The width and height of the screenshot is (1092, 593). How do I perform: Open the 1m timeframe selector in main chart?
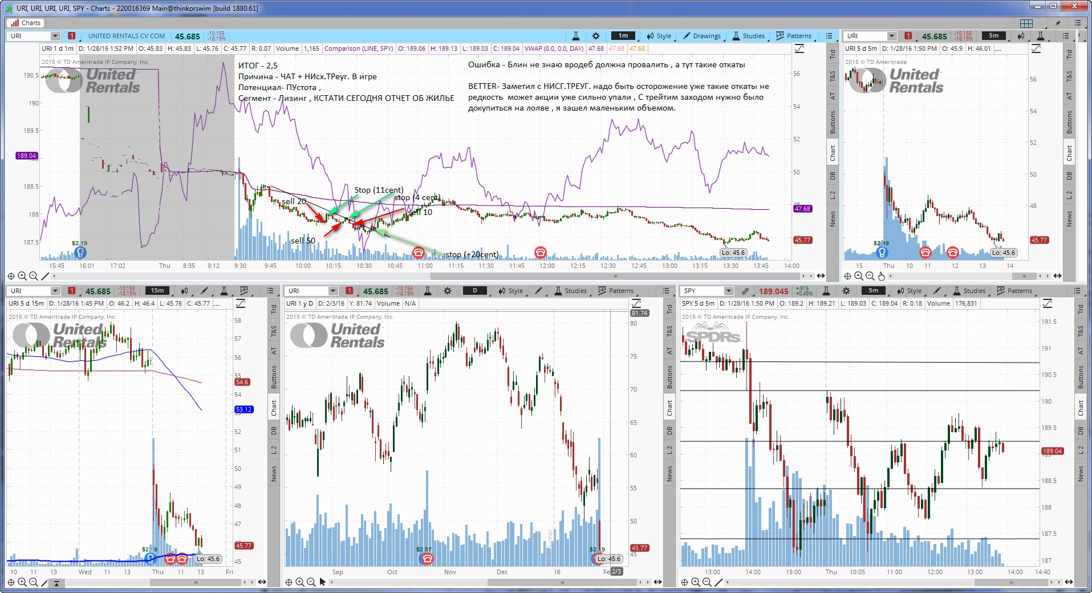623,36
